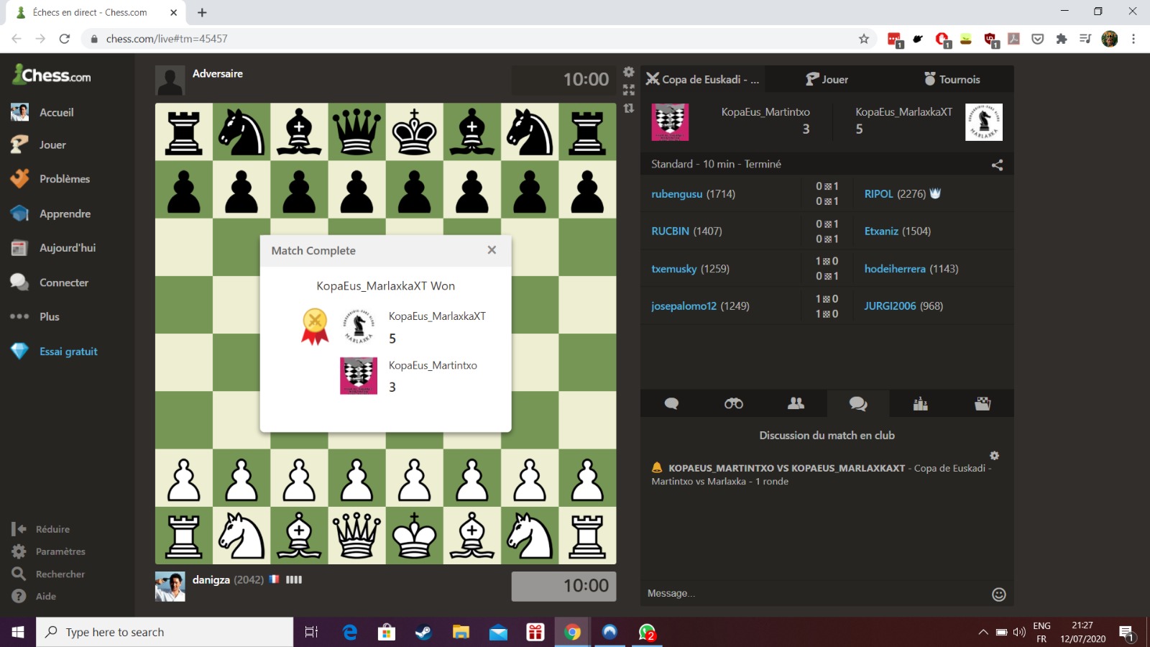This screenshot has width=1150, height=647.
Task: Open the emoji picker in chat
Action: 998,594
